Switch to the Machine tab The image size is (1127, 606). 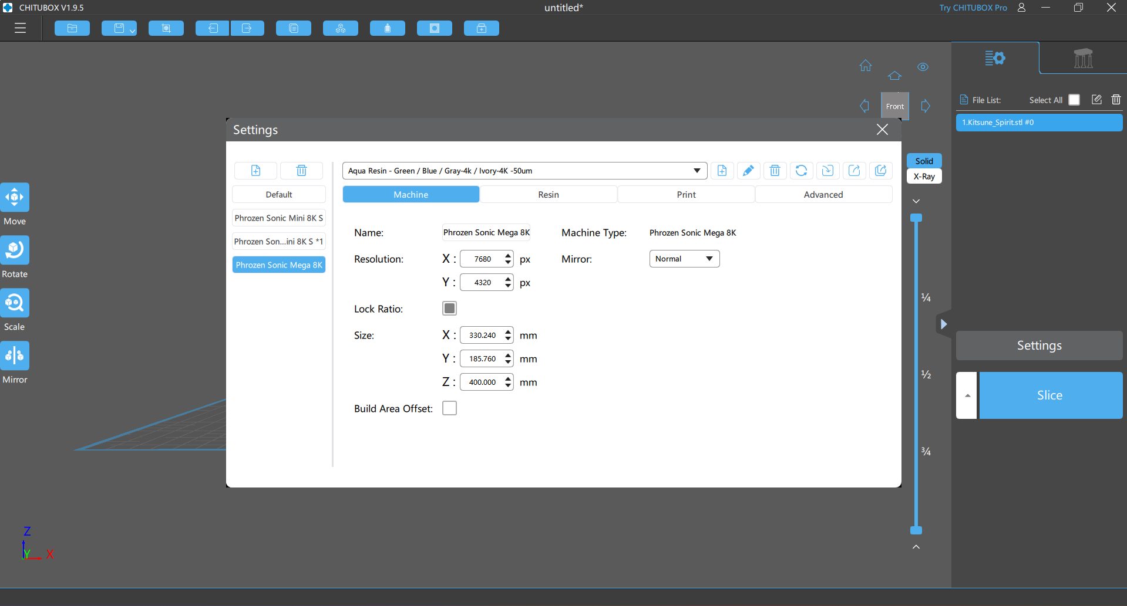(411, 195)
